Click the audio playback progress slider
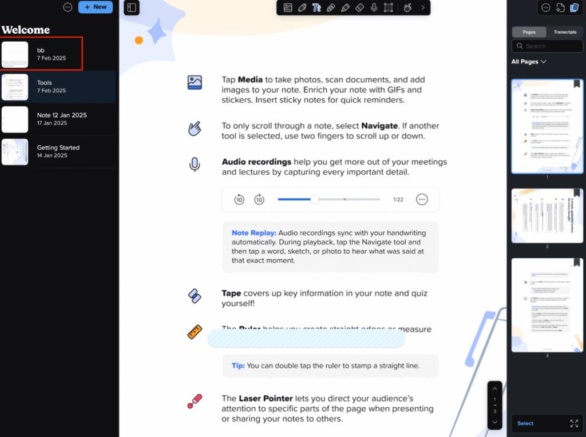586x437 pixels. 329,199
